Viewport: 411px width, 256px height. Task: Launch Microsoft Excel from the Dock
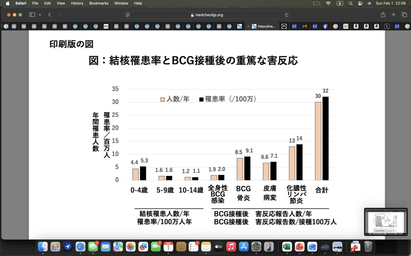(x=287, y=247)
